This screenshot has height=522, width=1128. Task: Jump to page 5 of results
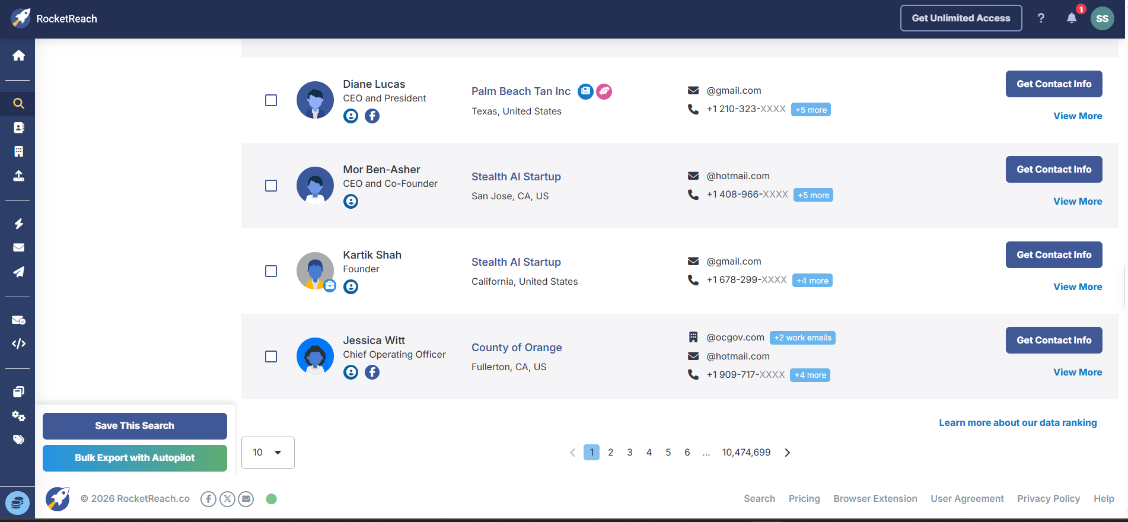tap(668, 453)
